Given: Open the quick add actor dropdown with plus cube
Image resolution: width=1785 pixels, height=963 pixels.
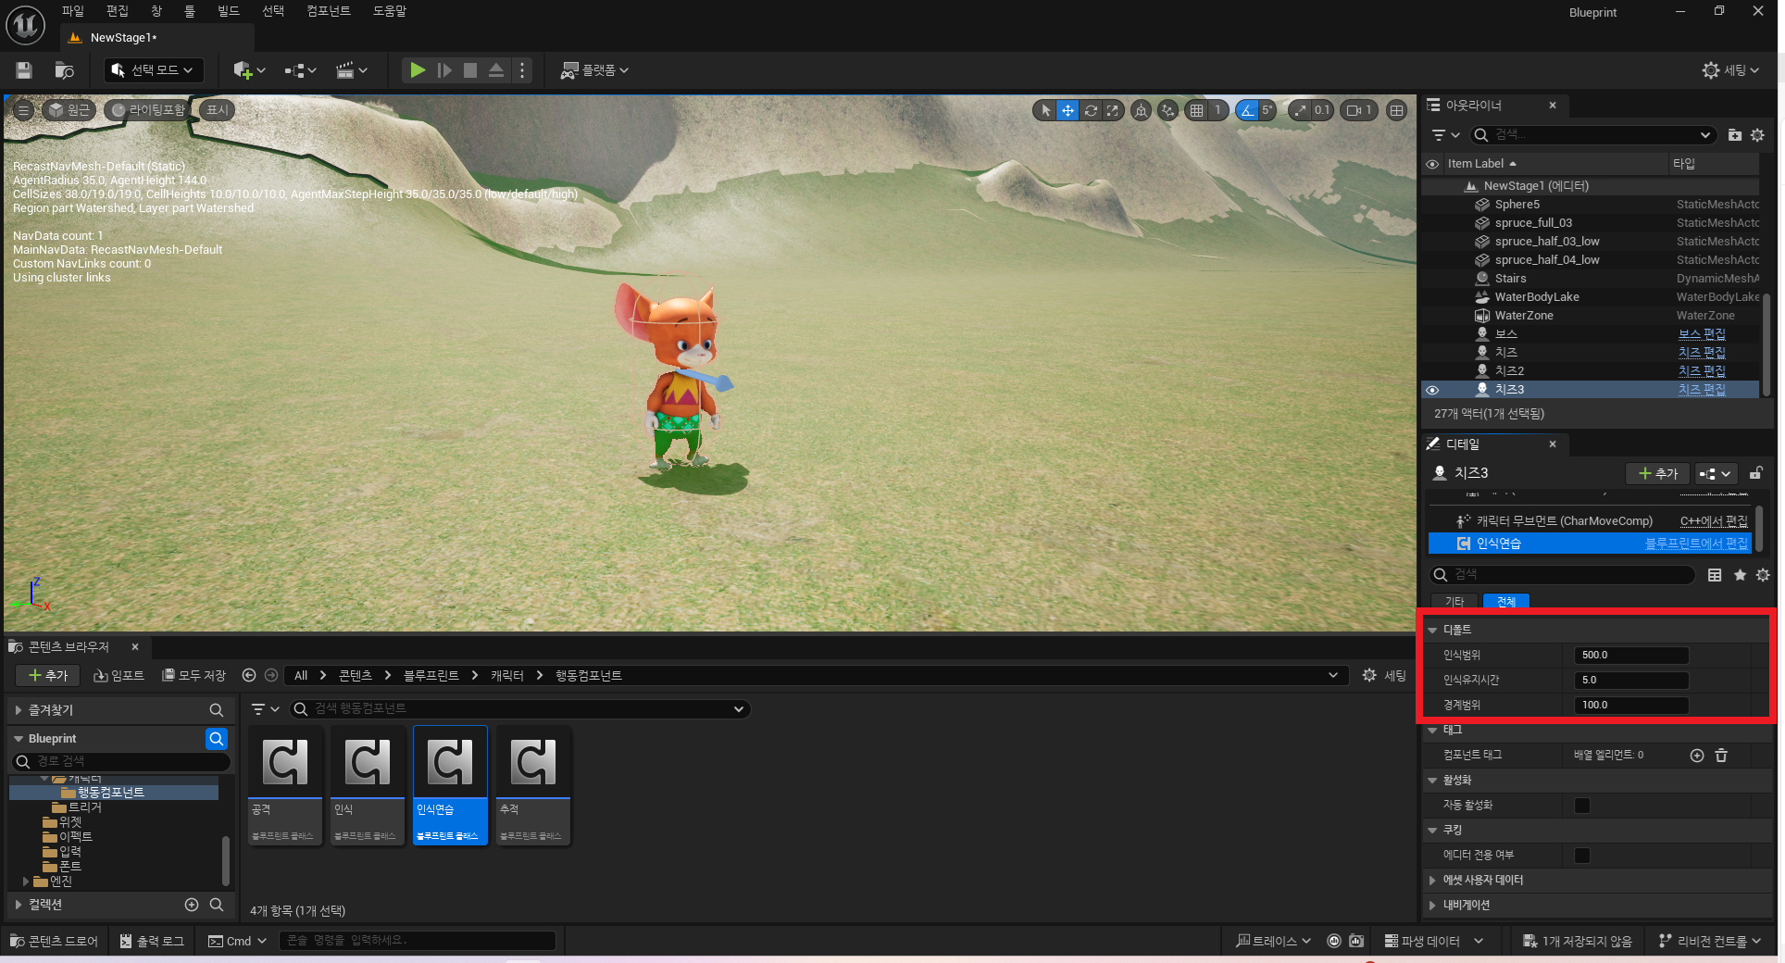Looking at the screenshot, I should click(249, 70).
